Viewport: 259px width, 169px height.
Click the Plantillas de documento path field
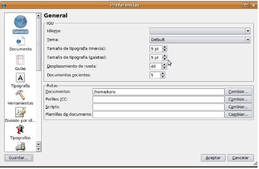click(158, 114)
